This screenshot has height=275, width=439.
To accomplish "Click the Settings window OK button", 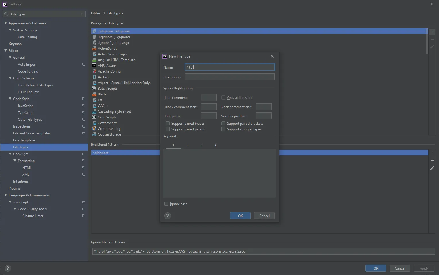I will point(376,268).
